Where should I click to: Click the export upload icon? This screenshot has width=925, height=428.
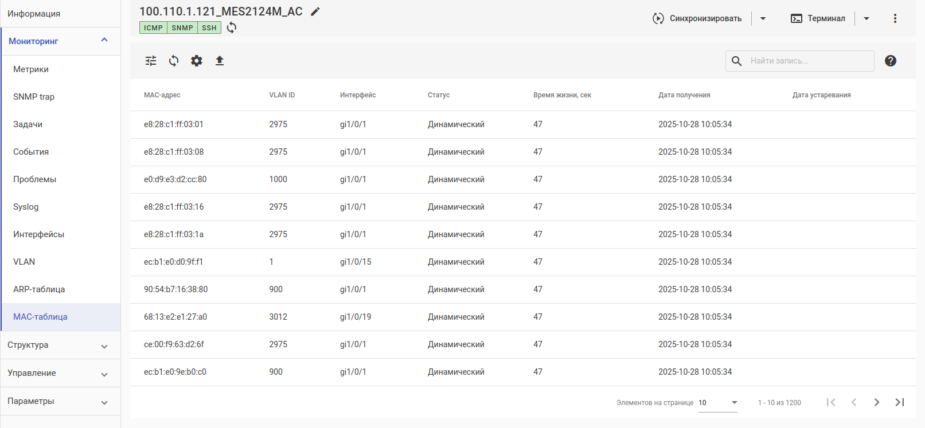219,61
